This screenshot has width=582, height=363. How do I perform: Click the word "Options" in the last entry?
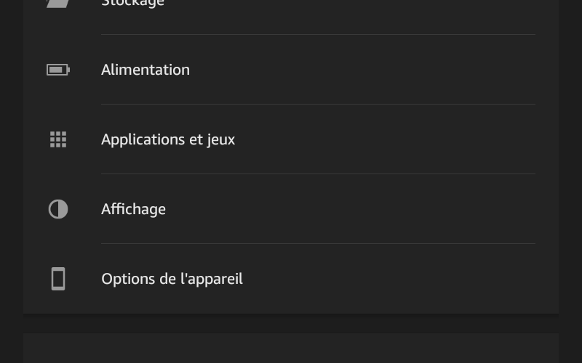coord(128,279)
